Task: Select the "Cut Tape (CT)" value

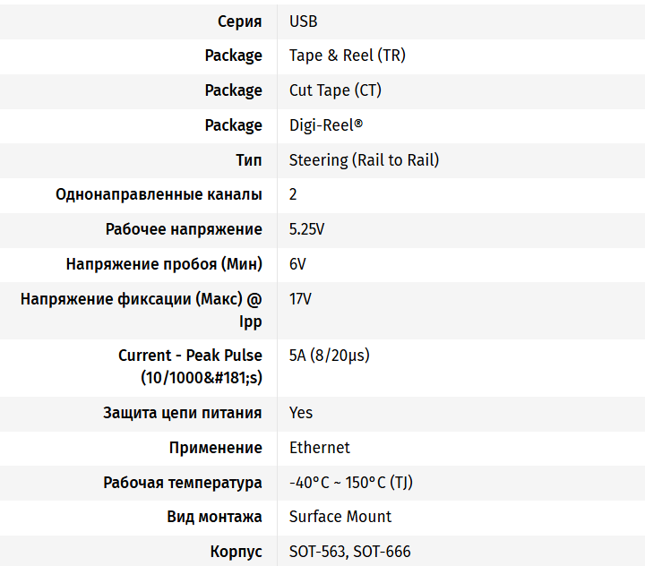Action: click(x=335, y=90)
